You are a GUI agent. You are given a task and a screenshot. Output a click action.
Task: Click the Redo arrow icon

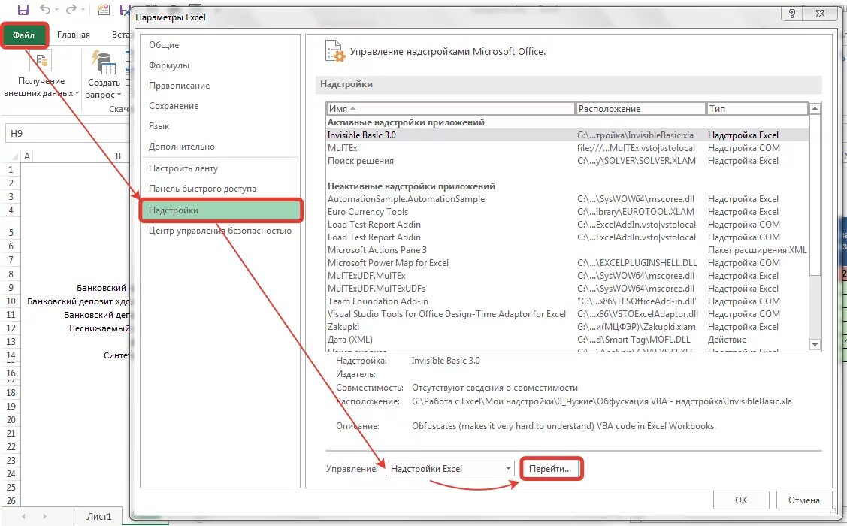pos(71,10)
